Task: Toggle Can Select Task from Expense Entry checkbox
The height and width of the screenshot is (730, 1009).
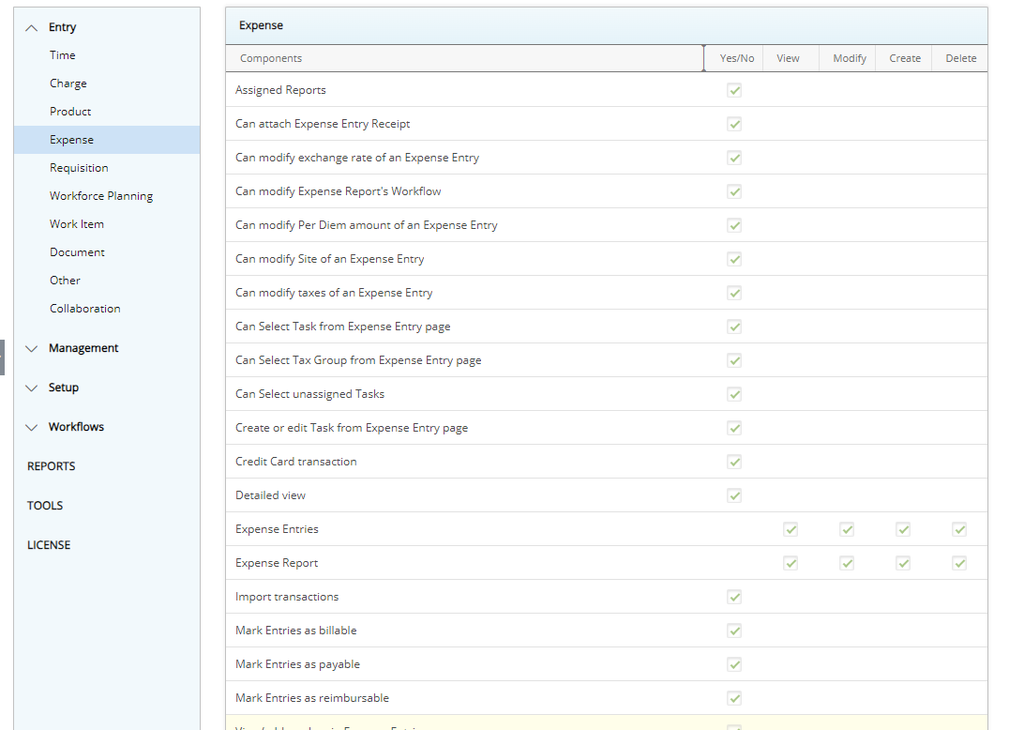Action: point(734,327)
